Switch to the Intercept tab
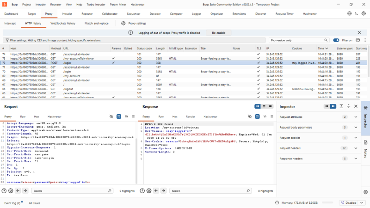Image resolution: width=370 pixels, height=208 pixels. tap(10, 24)
